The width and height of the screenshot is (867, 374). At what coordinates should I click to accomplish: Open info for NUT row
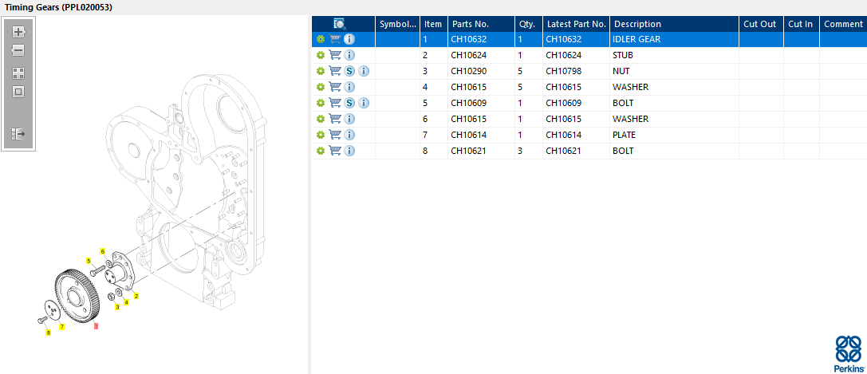tap(363, 71)
